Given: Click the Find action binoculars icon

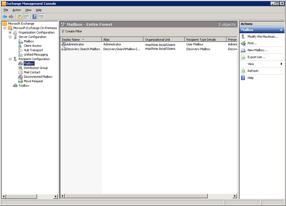Looking at the screenshot, I should [x=243, y=43].
